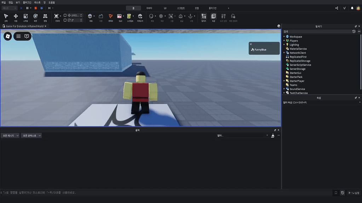The image size is (362, 203).
Task: Expand the NetworkClient node
Action: point(284,53)
